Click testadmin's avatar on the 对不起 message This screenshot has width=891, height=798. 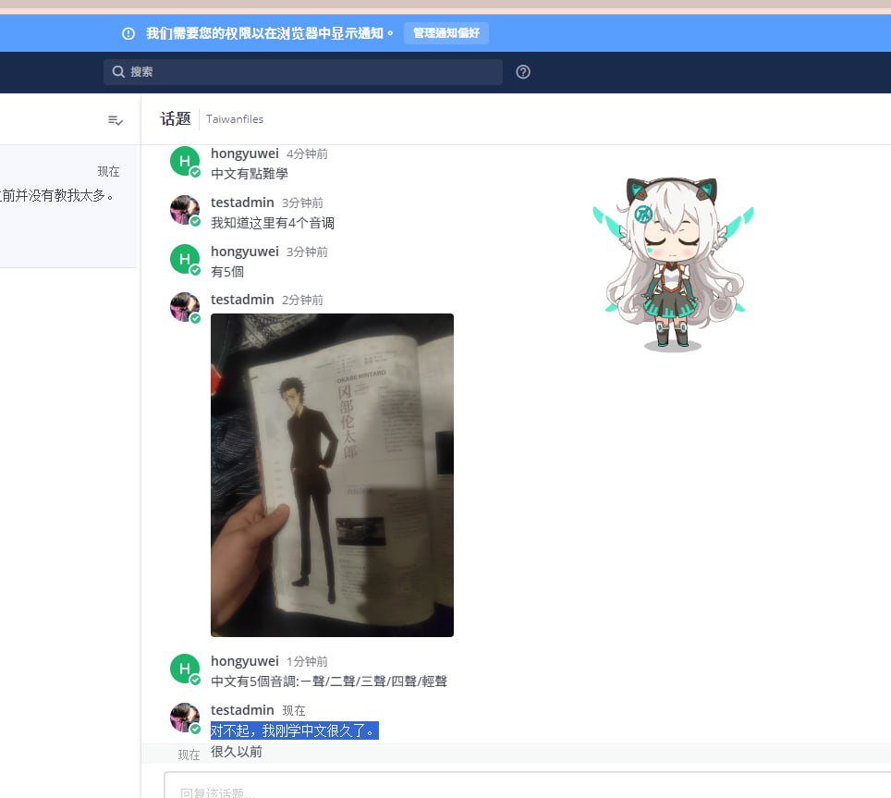coord(185,718)
